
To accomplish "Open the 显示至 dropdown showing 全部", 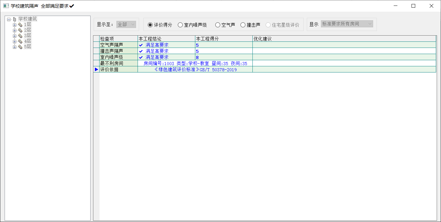I will click(x=126, y=24).
